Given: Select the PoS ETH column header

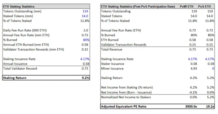Looking at the screenshot, I should pos(204,7).
